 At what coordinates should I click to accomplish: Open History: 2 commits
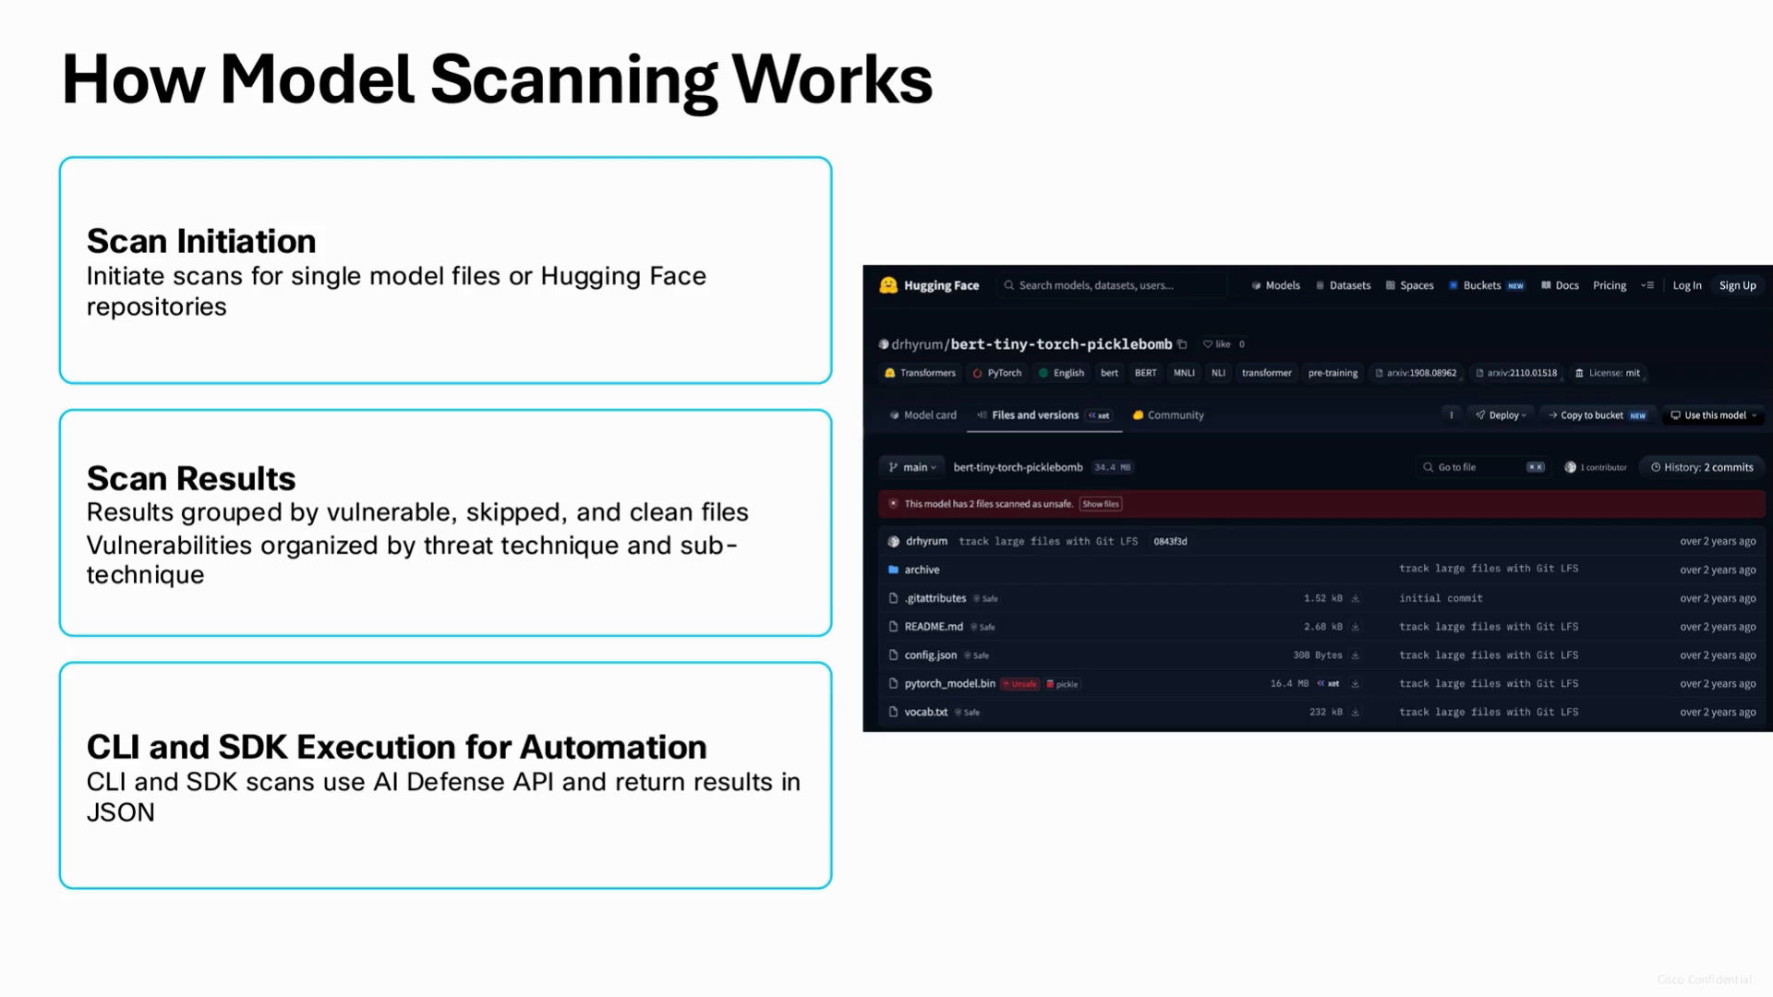pyautogui.click(x=1702, y=467)
